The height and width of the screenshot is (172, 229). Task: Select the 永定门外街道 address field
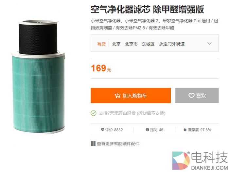(x=172, y=44)
